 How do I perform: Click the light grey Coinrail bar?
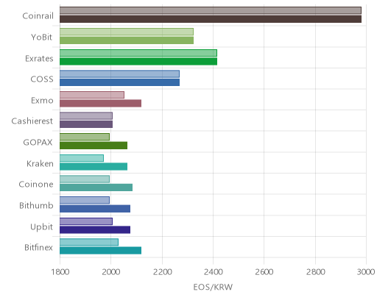click(x=211, y=10)
